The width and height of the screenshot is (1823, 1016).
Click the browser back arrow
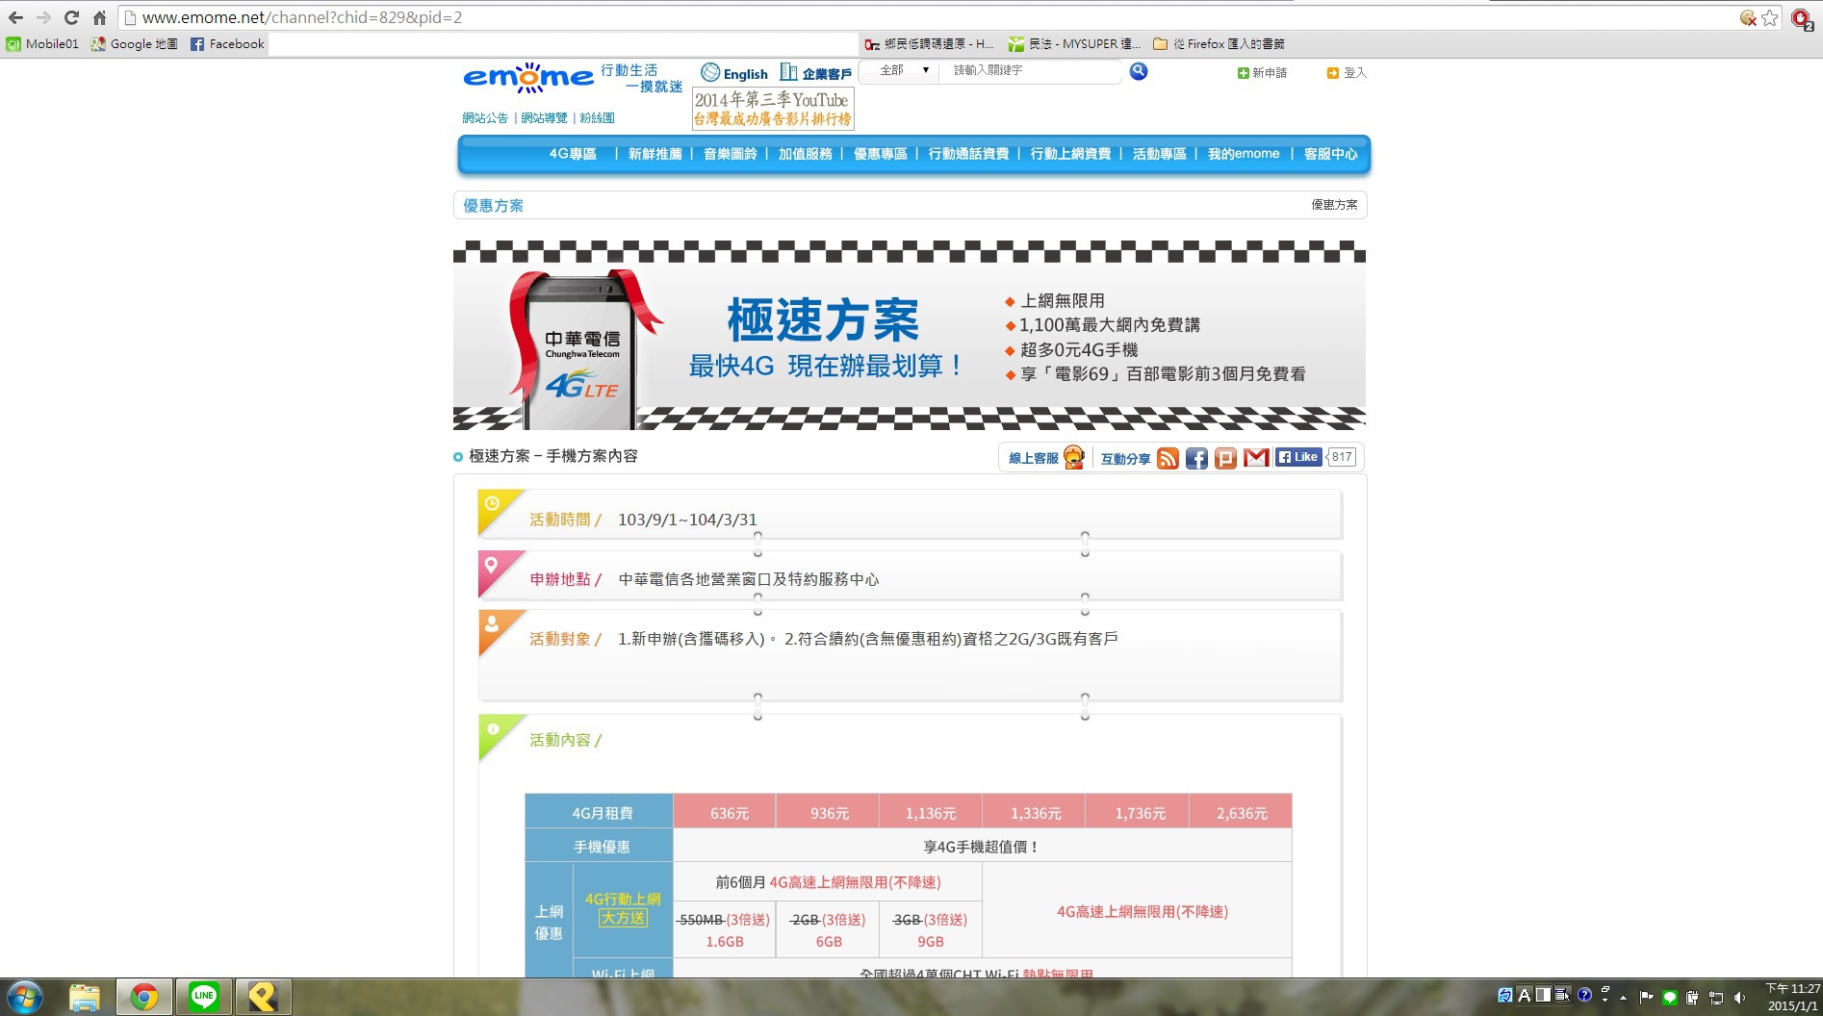coord(15,17)
